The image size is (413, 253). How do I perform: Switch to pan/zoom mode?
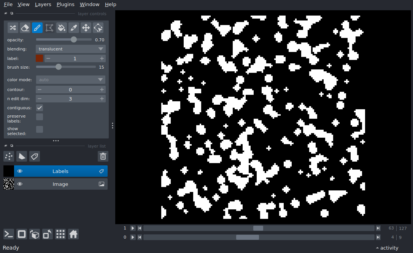coord(86,28)
